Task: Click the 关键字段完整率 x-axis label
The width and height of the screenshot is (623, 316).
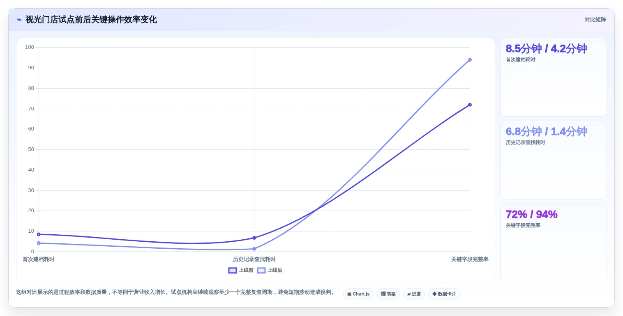Action: [x=470, y=259]
